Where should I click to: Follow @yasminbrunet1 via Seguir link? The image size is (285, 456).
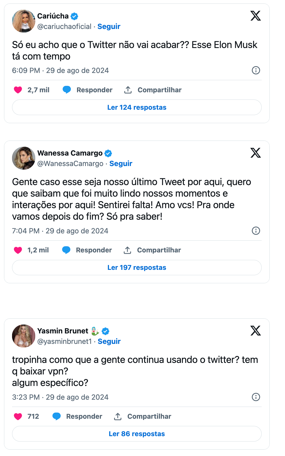[x=109, y=341]
